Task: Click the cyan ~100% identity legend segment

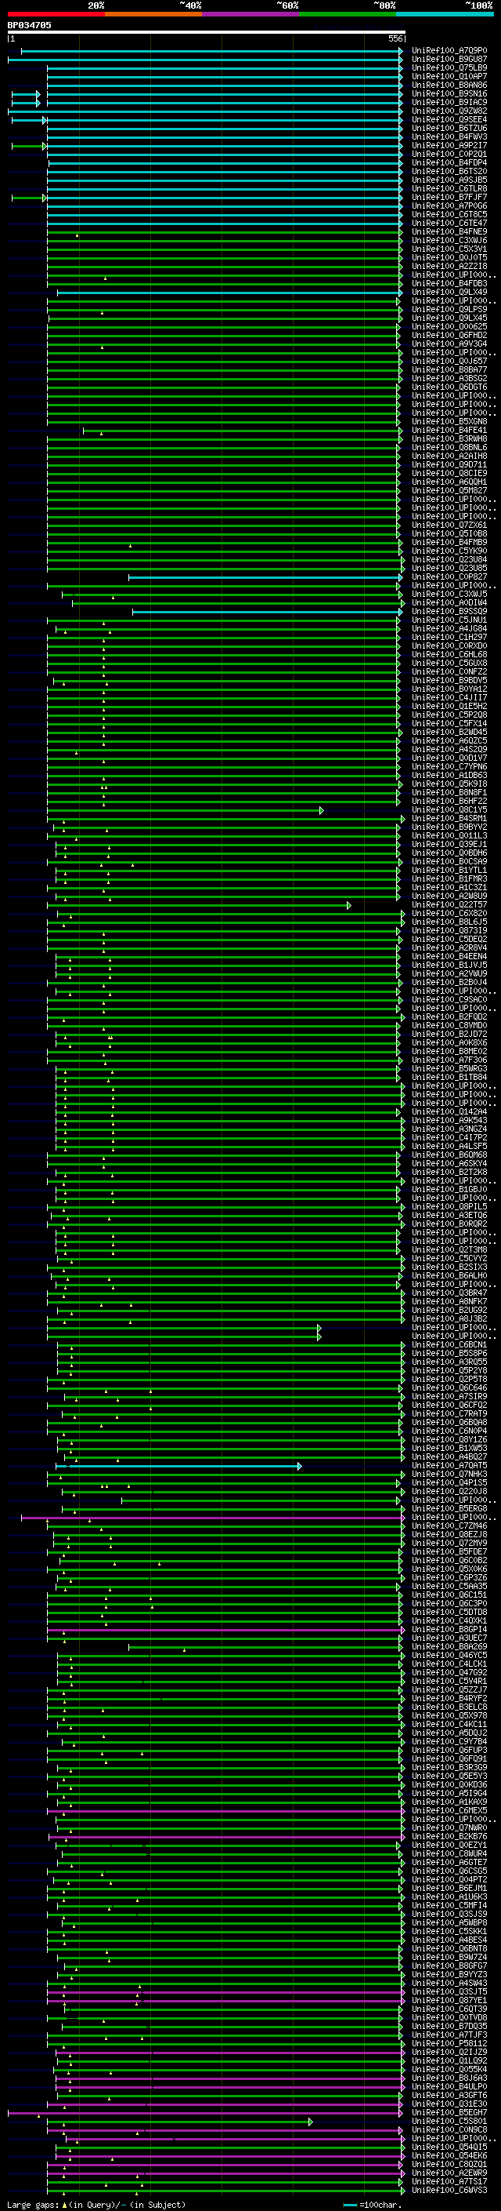Action: [x=445, y=14]
